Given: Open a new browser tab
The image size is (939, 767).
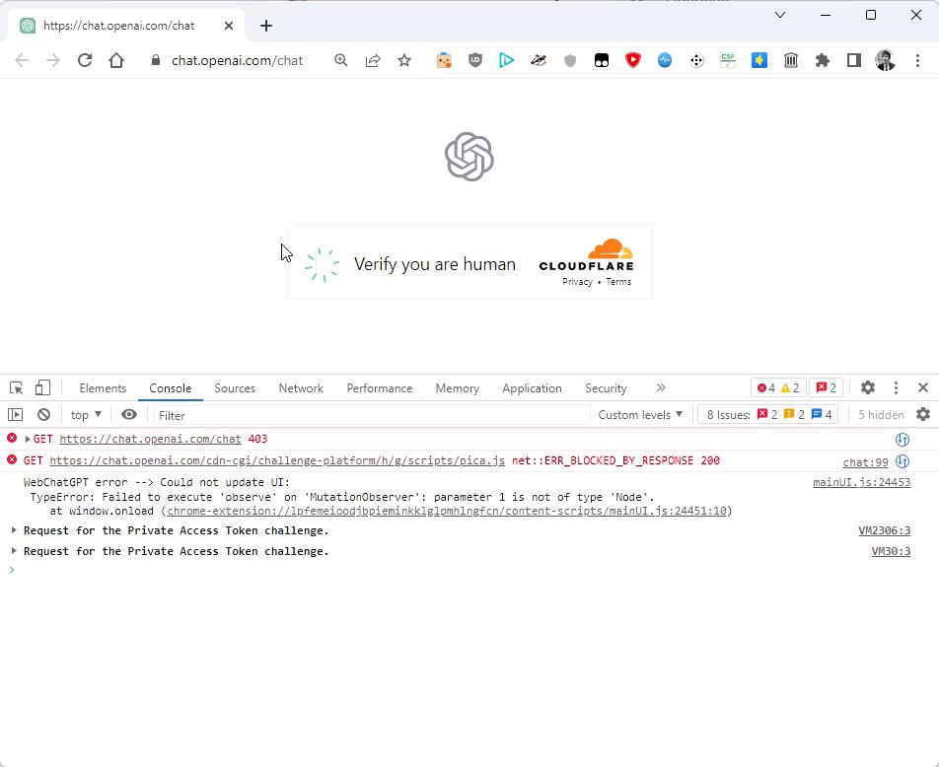Looking at the screenshot, I should (x=266, y=26).
